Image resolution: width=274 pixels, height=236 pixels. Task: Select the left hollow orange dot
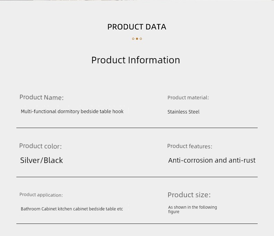click(133, 39)
